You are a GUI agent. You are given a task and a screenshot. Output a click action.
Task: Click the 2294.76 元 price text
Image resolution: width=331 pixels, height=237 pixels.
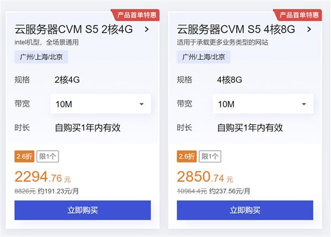[x=42, y=177]
